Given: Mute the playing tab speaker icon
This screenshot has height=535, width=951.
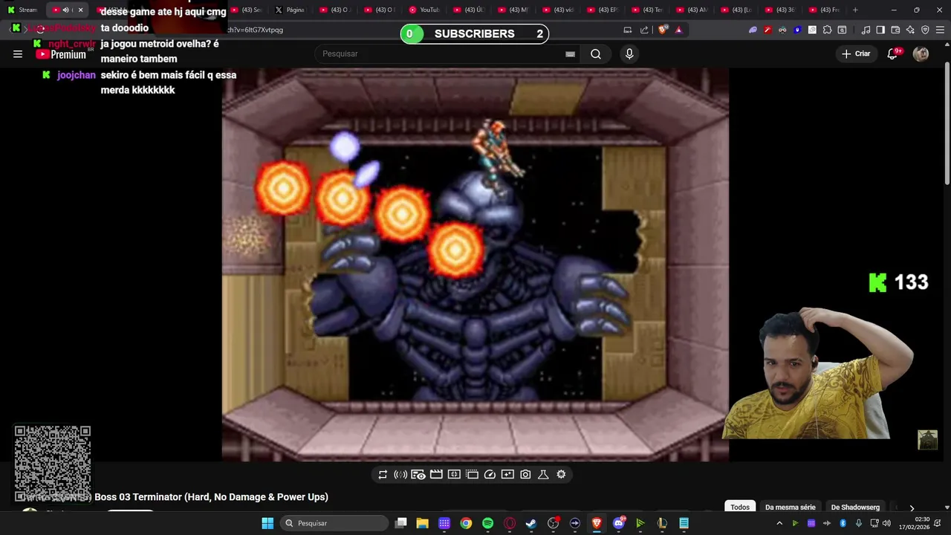Looking at the screenshot, I should pyautogui.click(x=65, y=10).
